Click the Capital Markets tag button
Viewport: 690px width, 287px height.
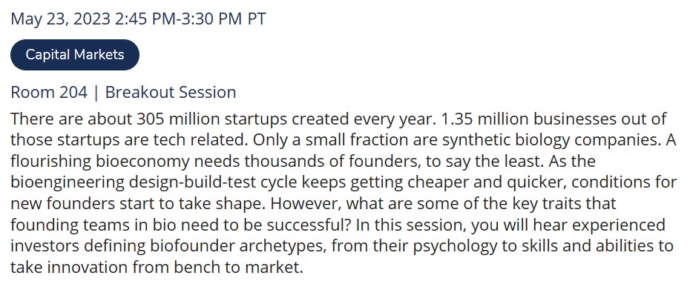coord(75,55)
